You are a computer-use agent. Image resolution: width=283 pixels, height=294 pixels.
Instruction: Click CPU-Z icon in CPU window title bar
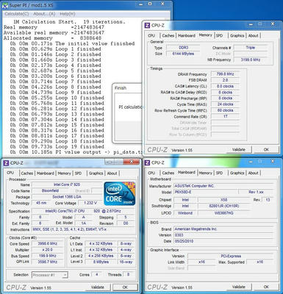(6, 163)
